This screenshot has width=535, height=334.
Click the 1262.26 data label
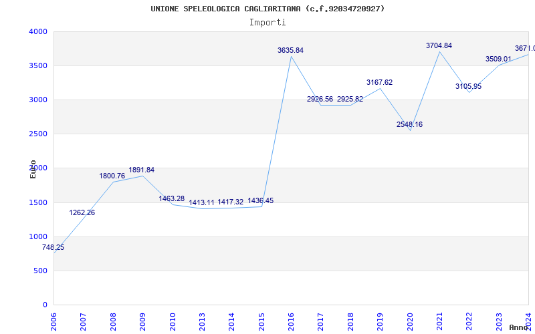pyautogui.click(x=82, y=212)
